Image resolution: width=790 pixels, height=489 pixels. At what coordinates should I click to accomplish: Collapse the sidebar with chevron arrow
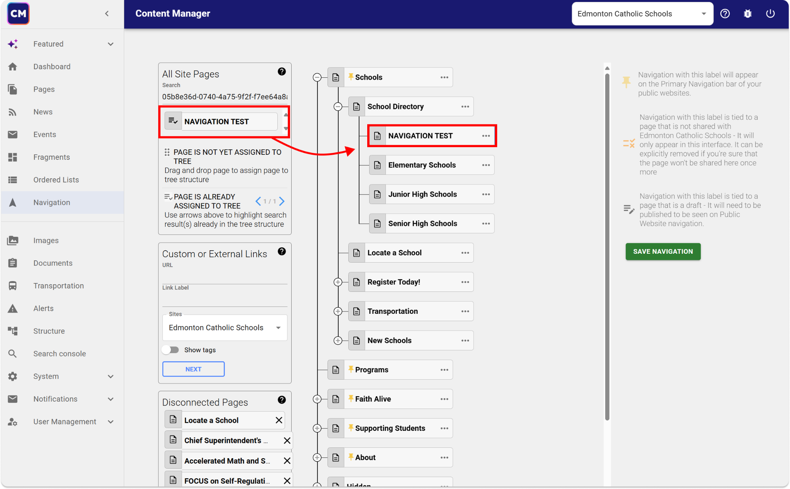pyautogui.click(x=107, y=14)
